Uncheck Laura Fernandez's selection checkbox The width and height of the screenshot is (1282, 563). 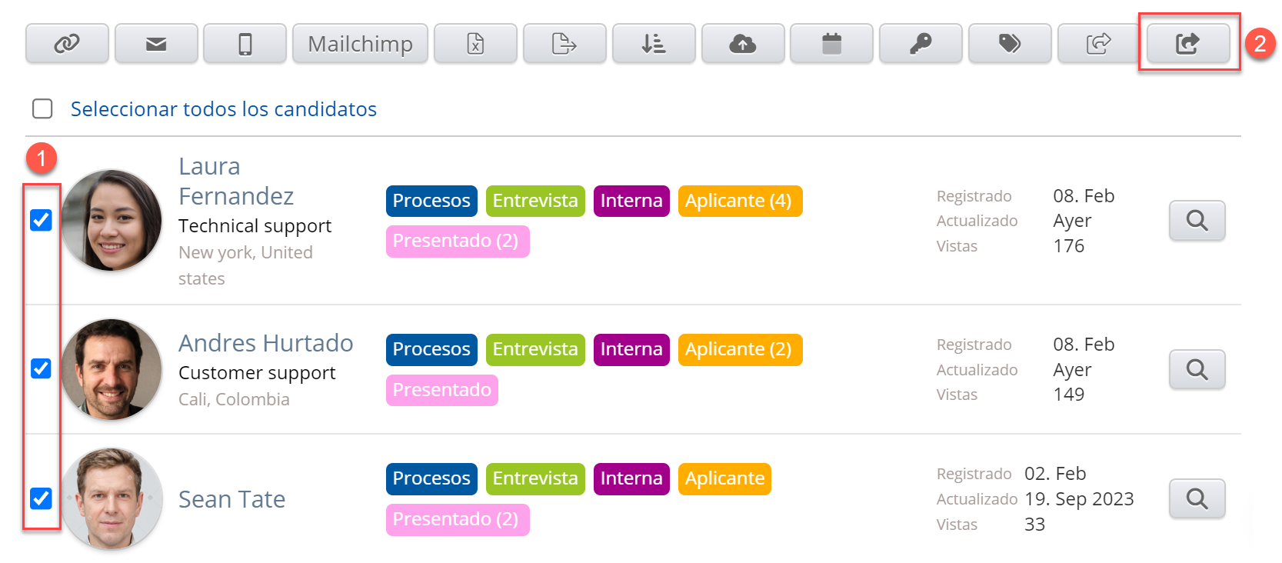click(41, 221)
